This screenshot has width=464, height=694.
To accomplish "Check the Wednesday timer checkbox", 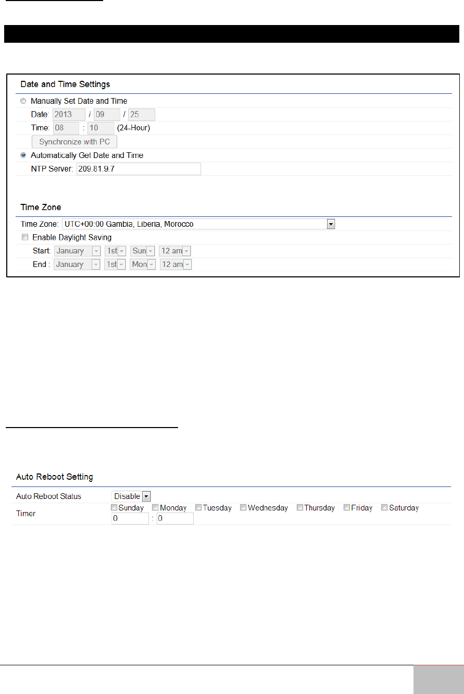I will click(x=243, y=507).
